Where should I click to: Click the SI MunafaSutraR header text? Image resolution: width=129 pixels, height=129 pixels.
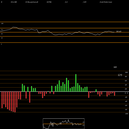[32, 2]
